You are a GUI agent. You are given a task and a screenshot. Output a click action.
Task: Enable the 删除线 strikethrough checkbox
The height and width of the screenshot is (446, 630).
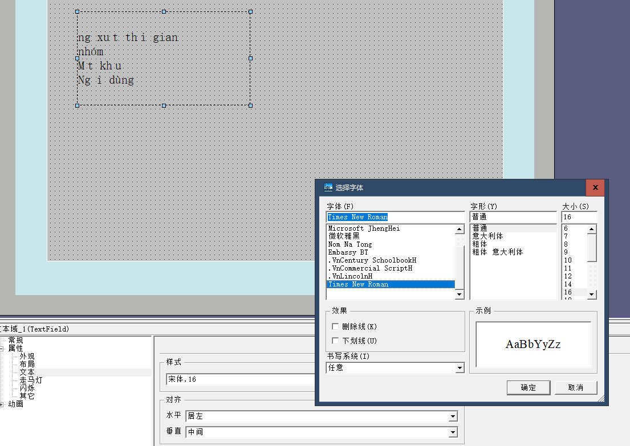(335, 326)
